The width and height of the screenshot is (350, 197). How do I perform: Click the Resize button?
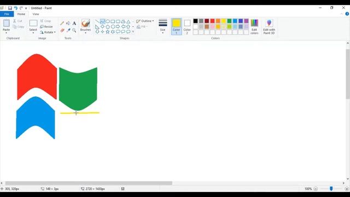click(x=46, y=27)
